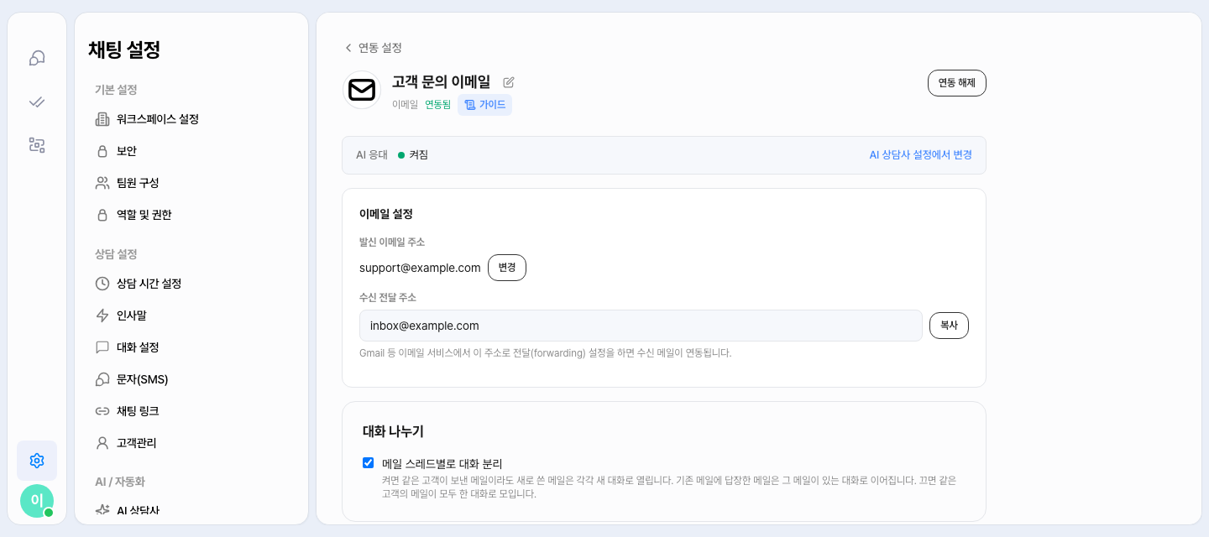Open the double-checkmark tasks icon
Viewport: 1209px width, 537px height.
pos(37,102)
